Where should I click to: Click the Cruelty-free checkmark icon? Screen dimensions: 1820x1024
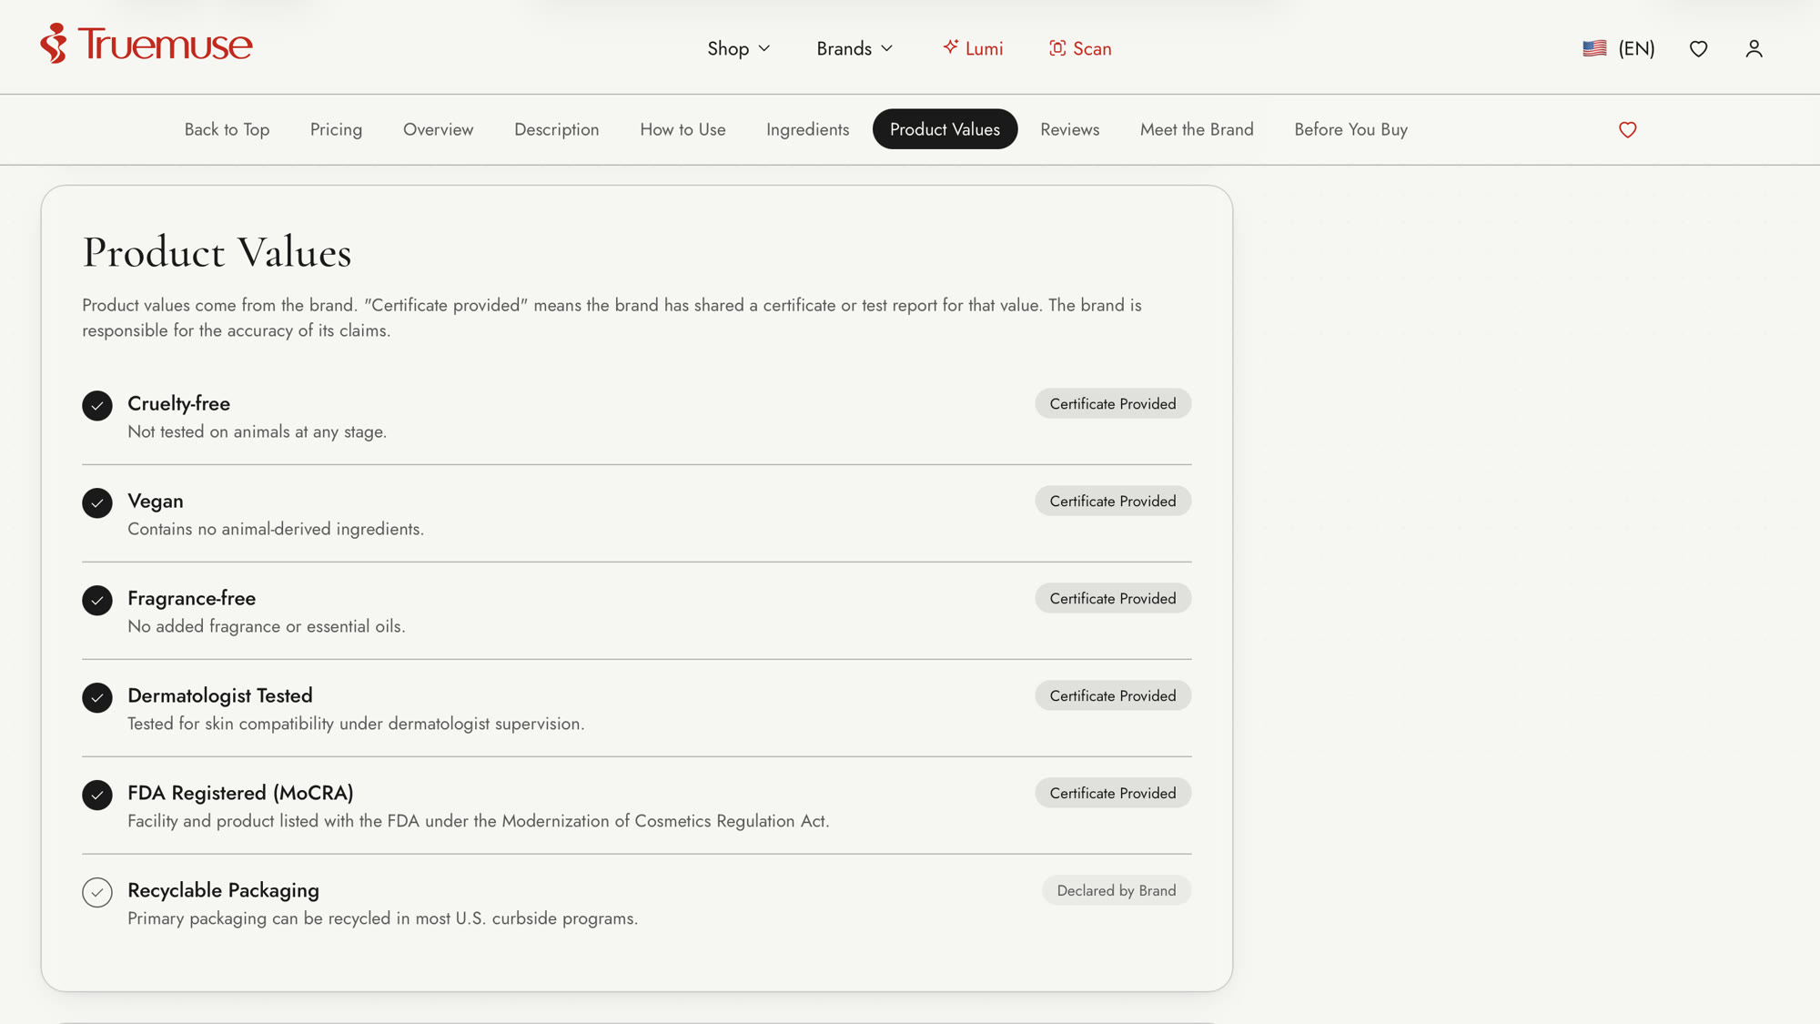pos(97,405)
